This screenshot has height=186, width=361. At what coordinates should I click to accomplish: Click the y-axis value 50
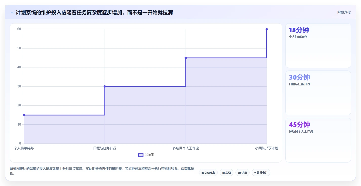pyautogui.click(x=19, y=48)
